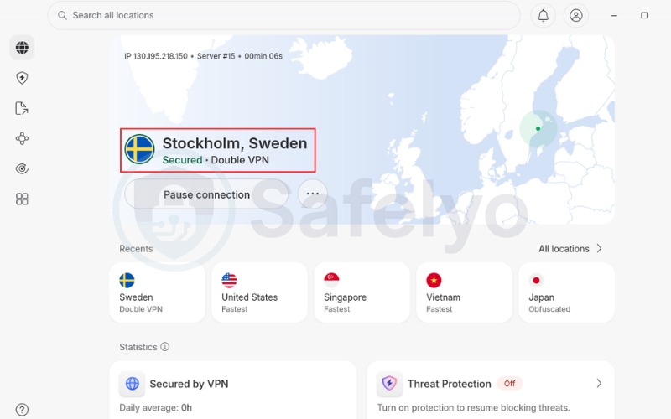
Task: Connect to the Japan Obfuscated recent
Action: pos(566,292)
